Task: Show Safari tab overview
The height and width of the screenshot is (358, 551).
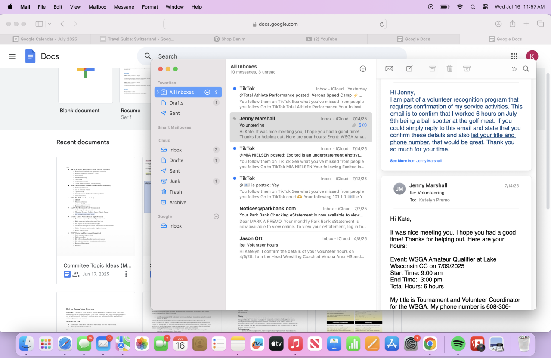Action: coord(540,24)
